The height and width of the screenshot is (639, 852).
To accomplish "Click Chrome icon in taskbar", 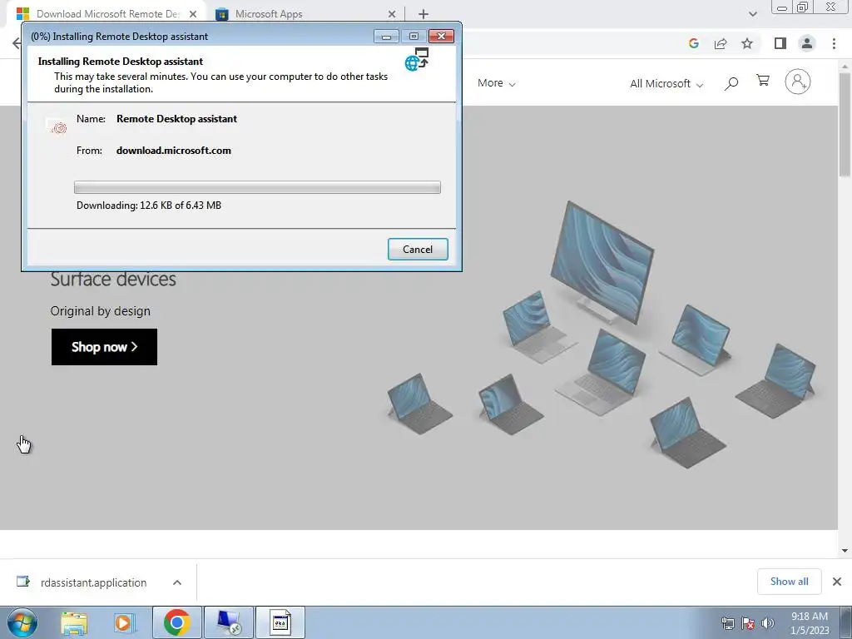I will tap(176, 622).
